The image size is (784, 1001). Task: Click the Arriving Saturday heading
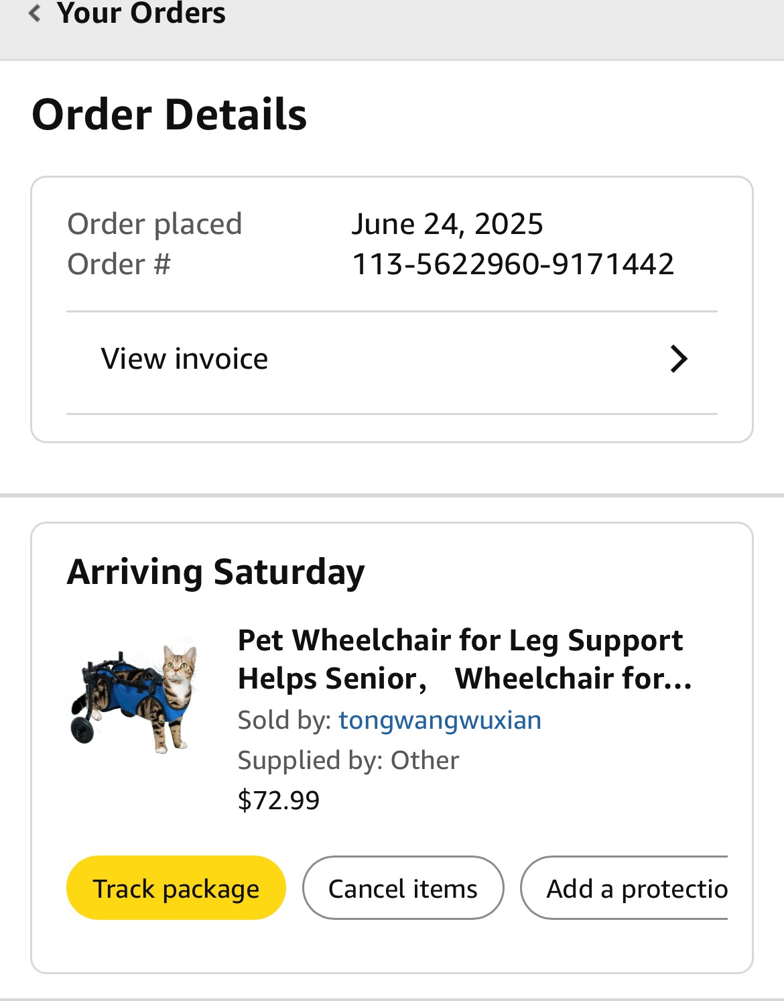[216, 572]
